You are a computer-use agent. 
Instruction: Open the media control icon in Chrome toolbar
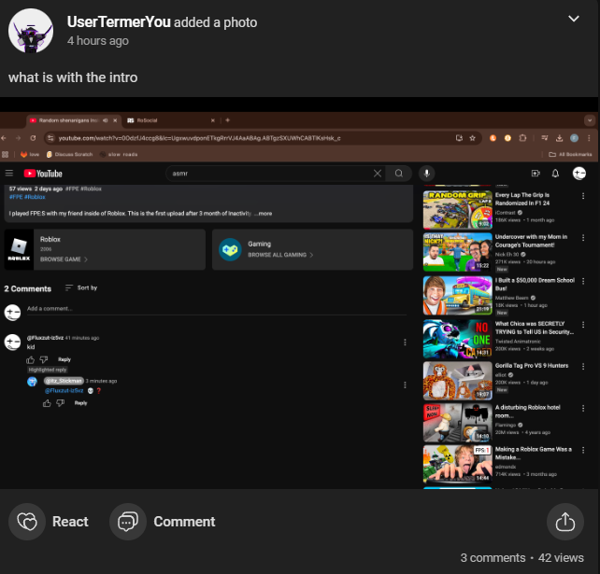click(544, 138)
